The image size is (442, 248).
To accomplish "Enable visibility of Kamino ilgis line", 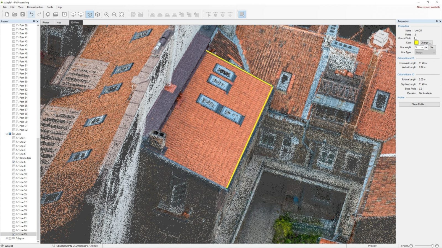I will [x=14, y=158].
